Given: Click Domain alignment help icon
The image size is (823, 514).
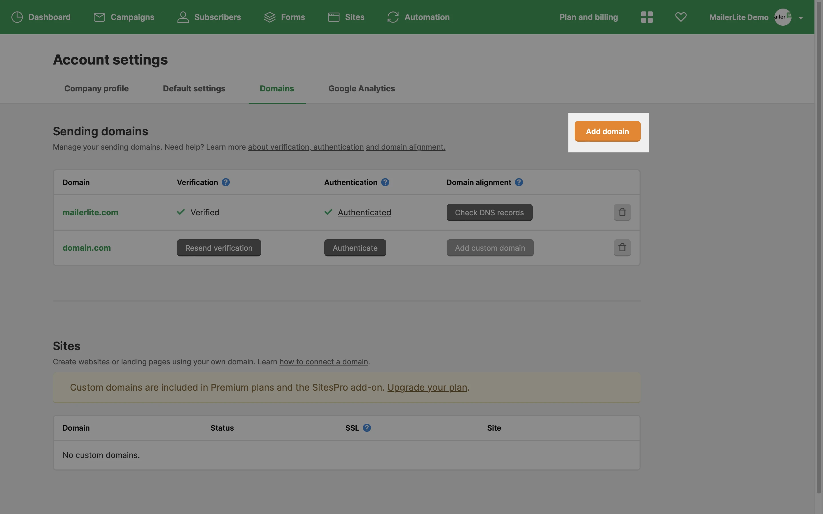Looking at the screenshot, I should click(x=519, y=182).
